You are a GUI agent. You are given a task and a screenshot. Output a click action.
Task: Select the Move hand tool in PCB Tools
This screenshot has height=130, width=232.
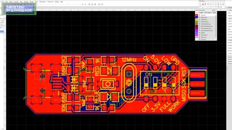pos(218,4)
